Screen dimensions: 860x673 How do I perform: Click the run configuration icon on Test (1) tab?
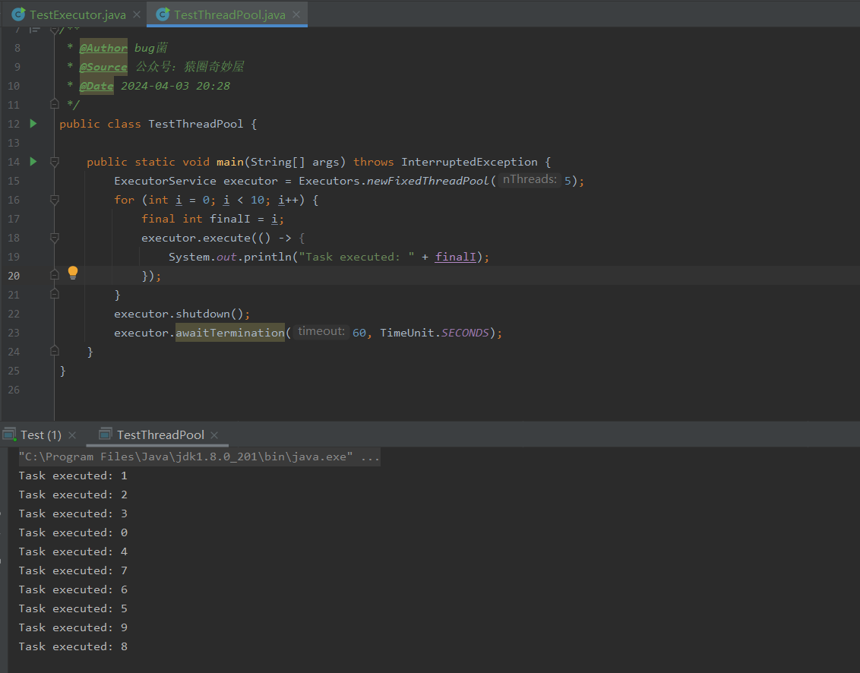tap(9, 435)
